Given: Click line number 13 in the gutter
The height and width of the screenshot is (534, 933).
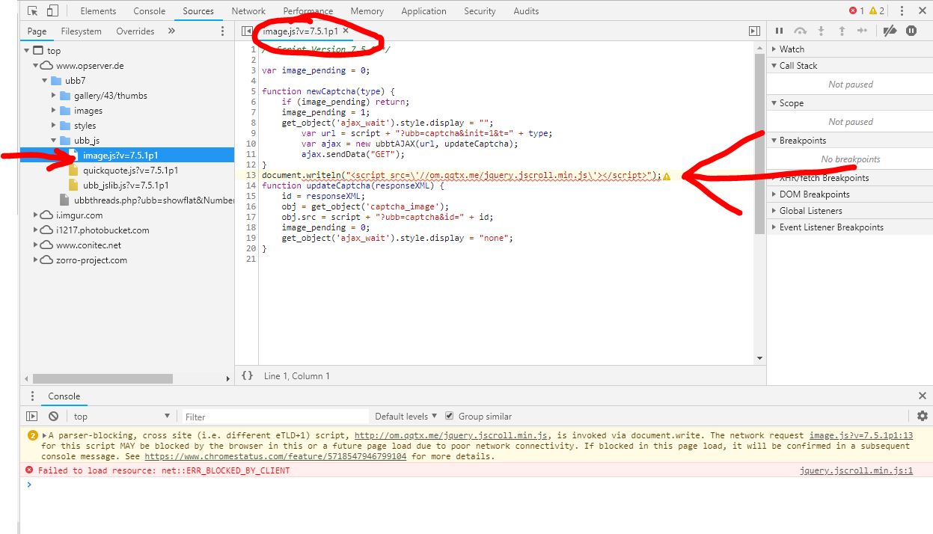Looking at the screenshot, I should [x=251, y=175].
